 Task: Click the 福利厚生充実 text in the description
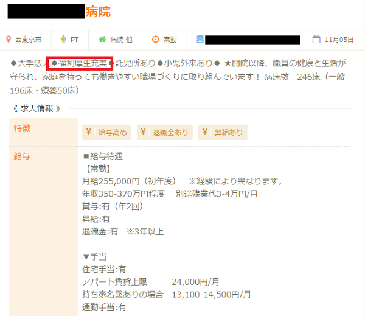coord(83,63)
